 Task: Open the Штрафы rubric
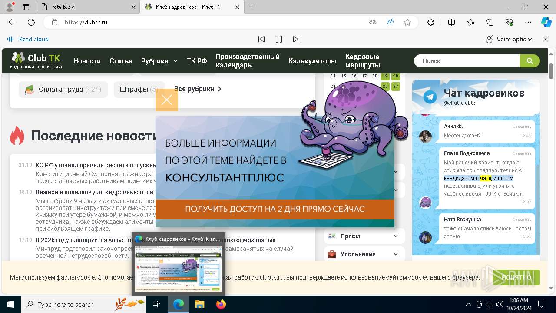click(x=139, y=89)
